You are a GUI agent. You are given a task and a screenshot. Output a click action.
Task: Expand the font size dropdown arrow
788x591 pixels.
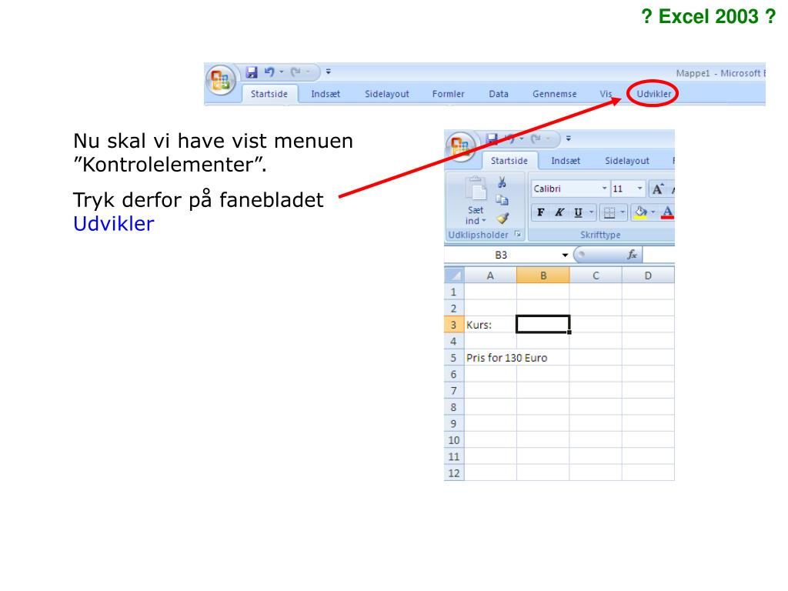point(639,189)
